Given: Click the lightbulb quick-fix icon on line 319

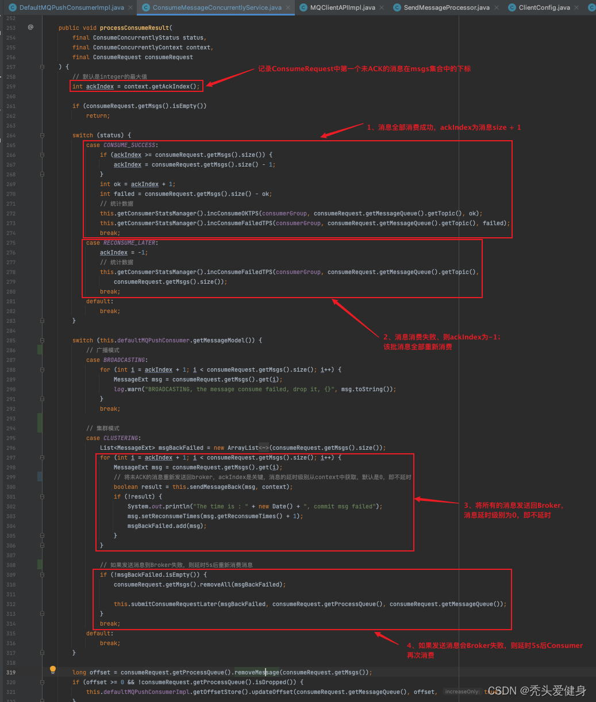Looking at the screenshot, I should click(x=53, y=670).
